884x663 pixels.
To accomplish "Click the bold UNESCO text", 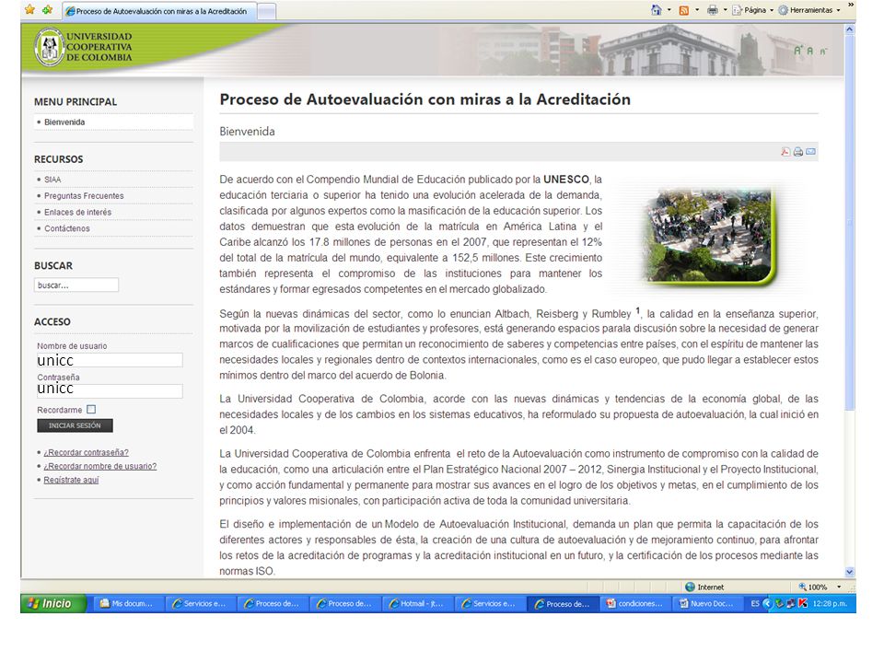I will tap(566, 180).
